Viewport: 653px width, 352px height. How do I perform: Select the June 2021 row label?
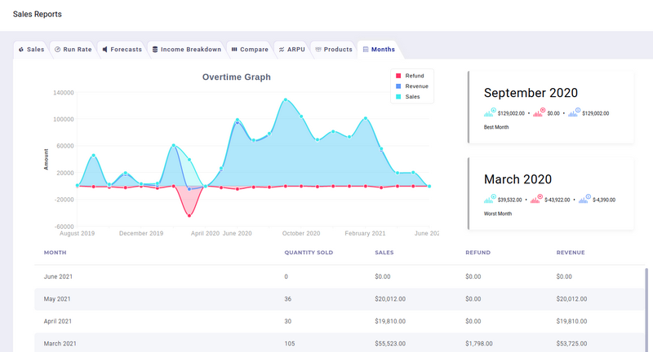58,276
